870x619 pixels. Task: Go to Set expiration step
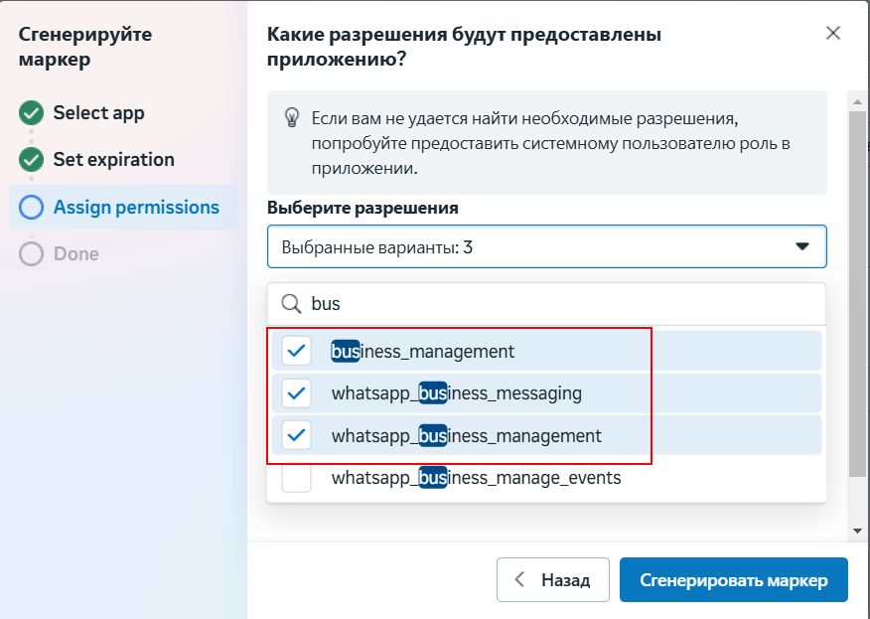tap(113, 159)
